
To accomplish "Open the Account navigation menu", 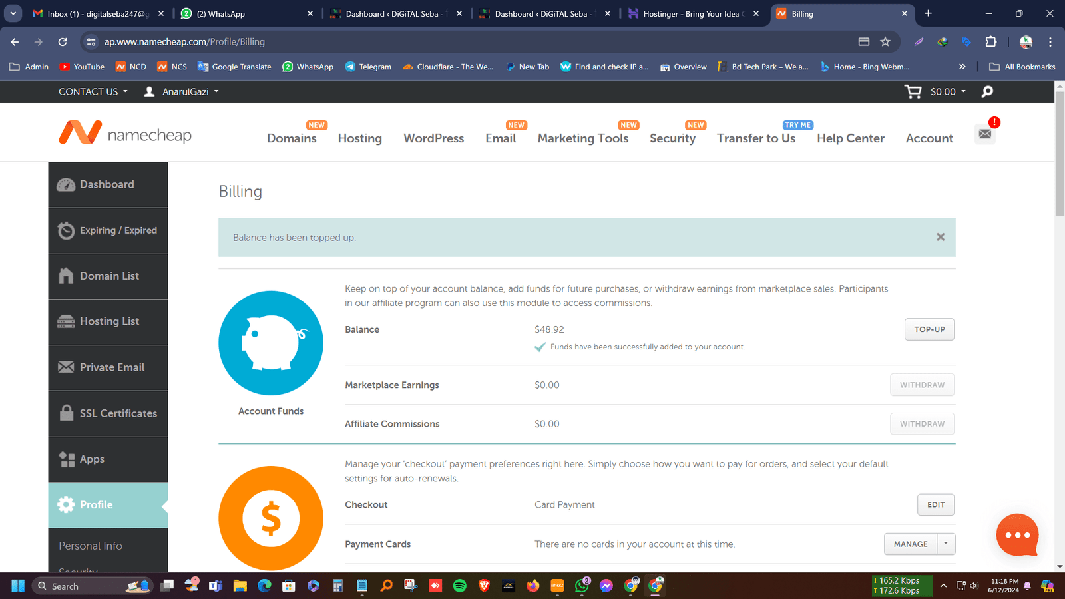I will click(929, 138).
